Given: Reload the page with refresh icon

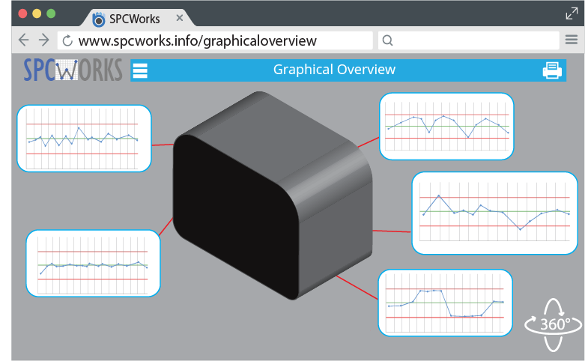Looking at the screenshot, I should (x=67, y=40).
